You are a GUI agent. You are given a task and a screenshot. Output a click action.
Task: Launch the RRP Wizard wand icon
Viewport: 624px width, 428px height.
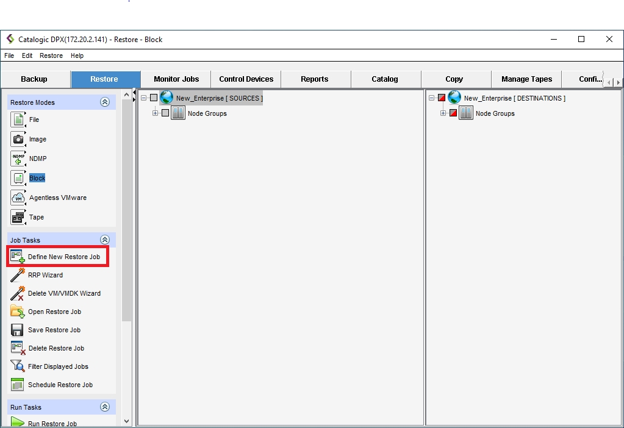(17, 275)
